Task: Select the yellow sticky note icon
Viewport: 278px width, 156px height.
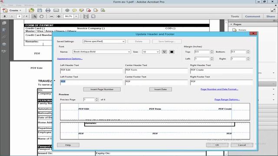Action: point(74,10)
